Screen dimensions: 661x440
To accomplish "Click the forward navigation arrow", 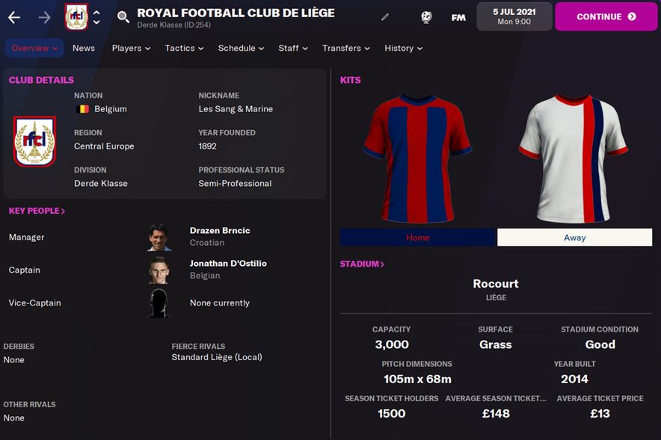I will coord(44,17).
